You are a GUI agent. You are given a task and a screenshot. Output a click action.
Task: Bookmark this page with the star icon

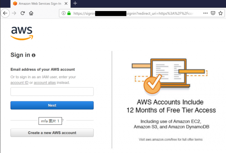tap(221, 13)
